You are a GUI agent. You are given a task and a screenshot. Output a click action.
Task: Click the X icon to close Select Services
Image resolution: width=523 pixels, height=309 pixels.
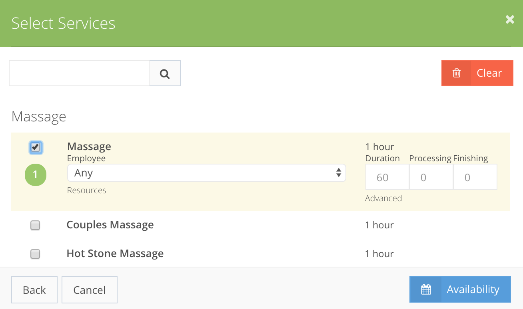(x=510, y=19)
